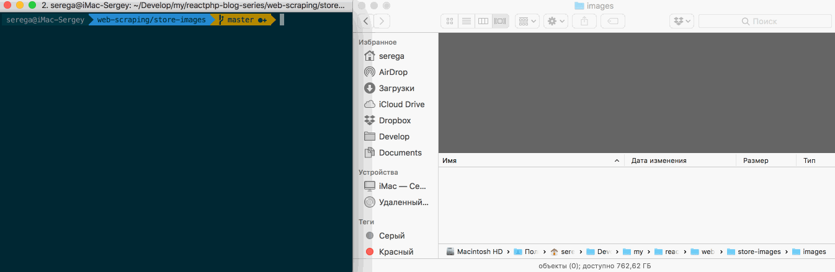
Task: Click the Edit Tags toolbar button
Action: (x=612, y=21)
